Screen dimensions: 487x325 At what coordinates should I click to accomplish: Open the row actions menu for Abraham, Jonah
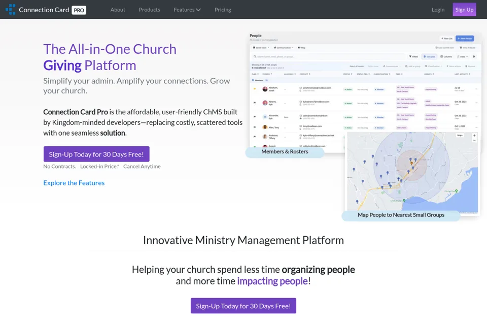coord(476,89)
